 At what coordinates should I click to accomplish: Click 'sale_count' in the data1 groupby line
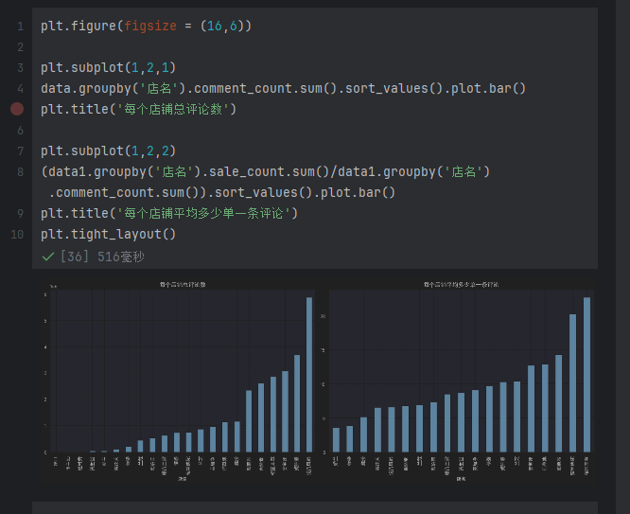247,172
